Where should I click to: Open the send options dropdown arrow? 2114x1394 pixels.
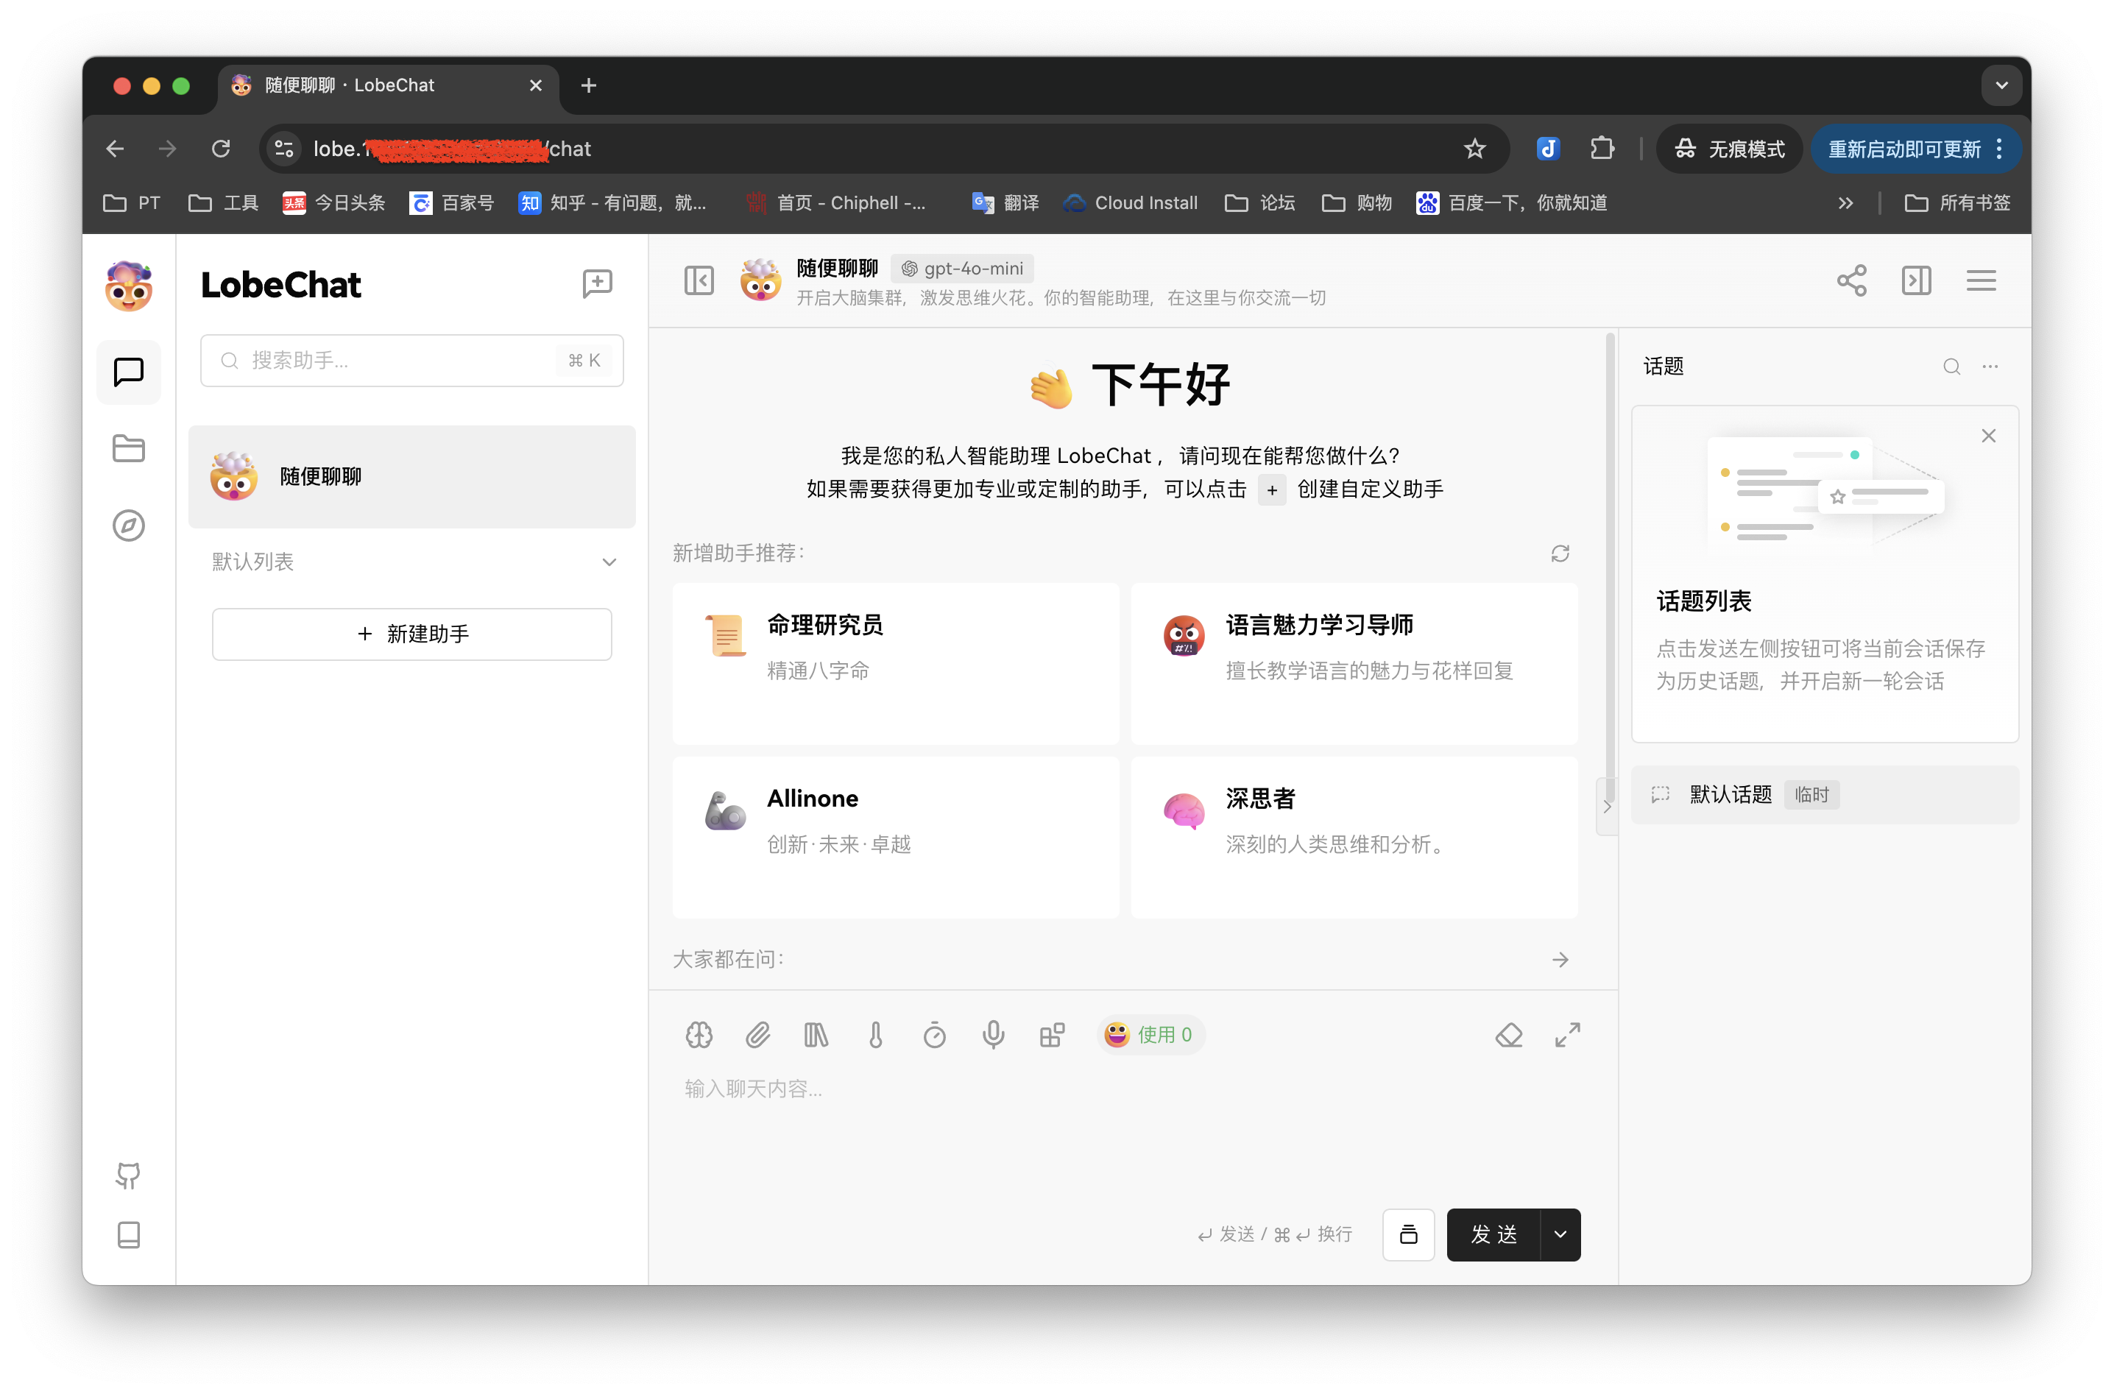pos(1560,1234)
